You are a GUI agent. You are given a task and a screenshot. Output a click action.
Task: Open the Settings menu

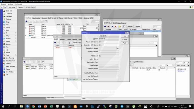click(10, 4)
